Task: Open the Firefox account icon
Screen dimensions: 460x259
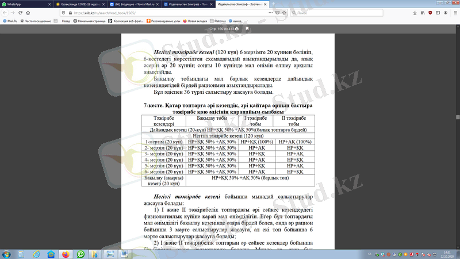Action: (x=446, y=13)
